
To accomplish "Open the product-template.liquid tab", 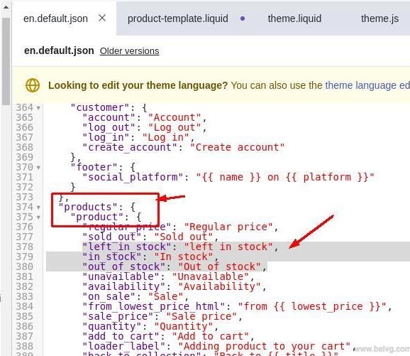I will coord(178,18).
